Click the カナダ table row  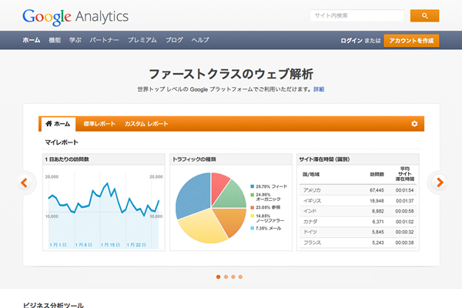click(x=358, y=222)
